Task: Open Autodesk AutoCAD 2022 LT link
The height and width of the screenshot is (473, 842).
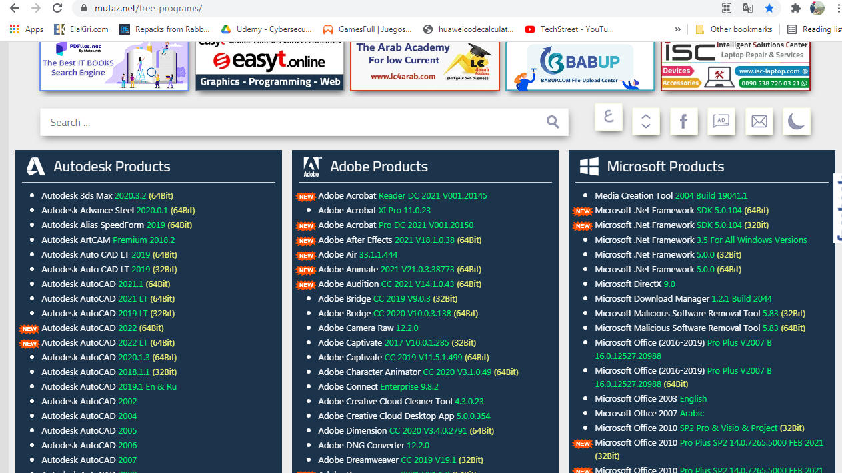Action: (108, 342)
